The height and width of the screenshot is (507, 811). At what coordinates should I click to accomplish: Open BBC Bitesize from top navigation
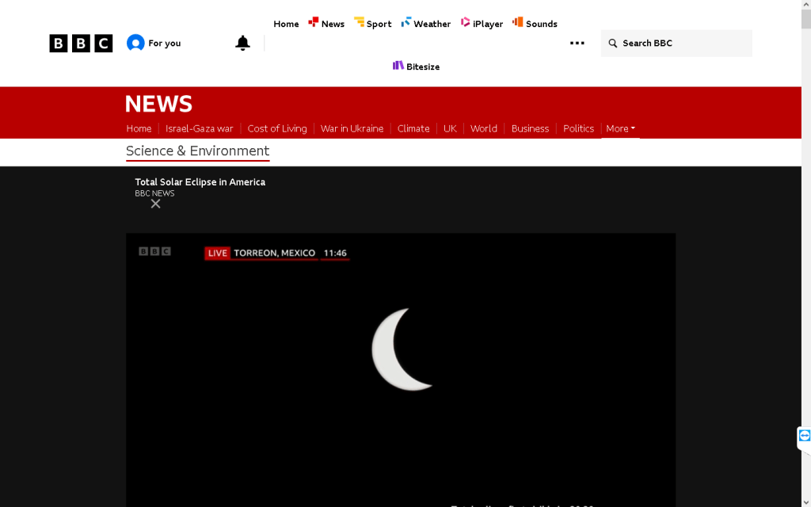(417, 67)
